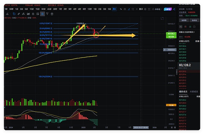The image size is (204, 134).
Task: Click the 加自选 button
Action: 194,20
